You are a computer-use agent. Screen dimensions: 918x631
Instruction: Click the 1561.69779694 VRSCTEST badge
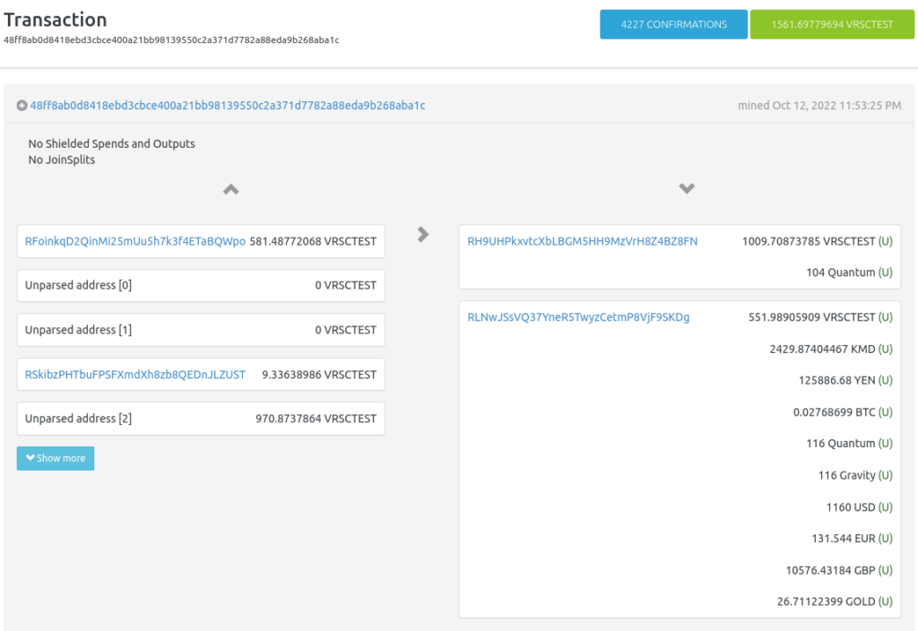832,24
